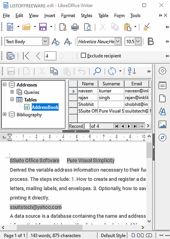Collapse the Tables node
Viewport: 170px width, 239px height.
click(12, 100)
